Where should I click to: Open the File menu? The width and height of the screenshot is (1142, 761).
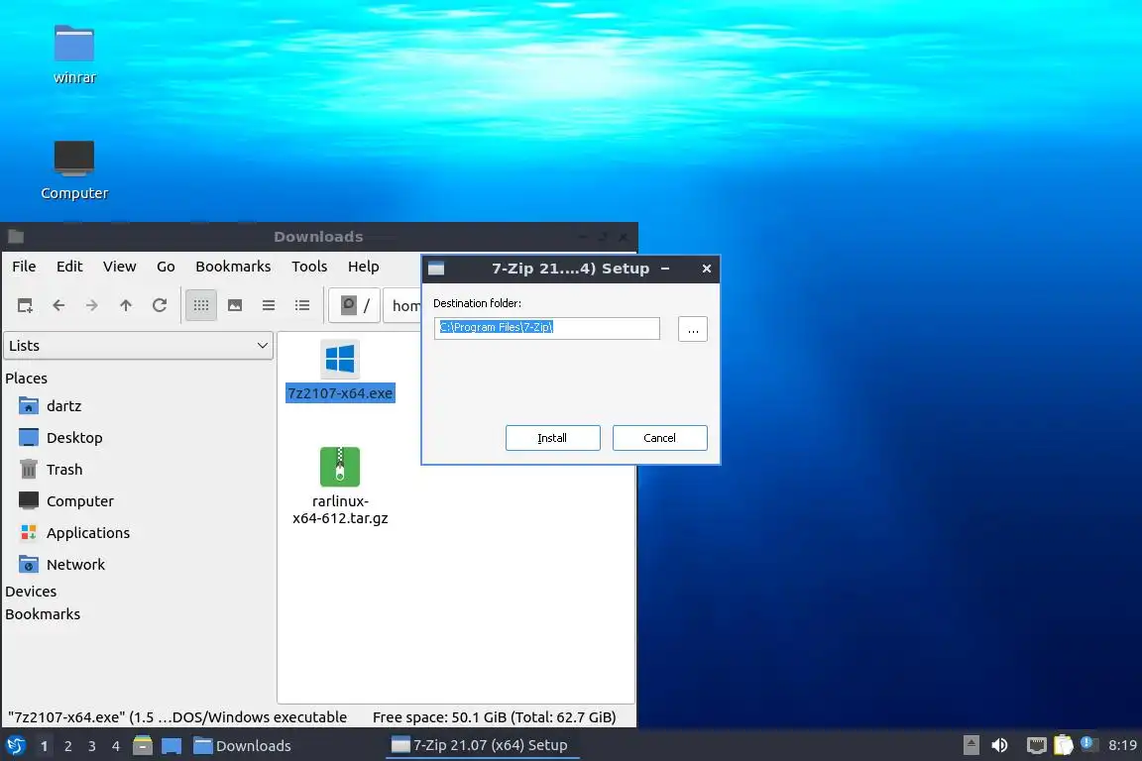[24, 266]
